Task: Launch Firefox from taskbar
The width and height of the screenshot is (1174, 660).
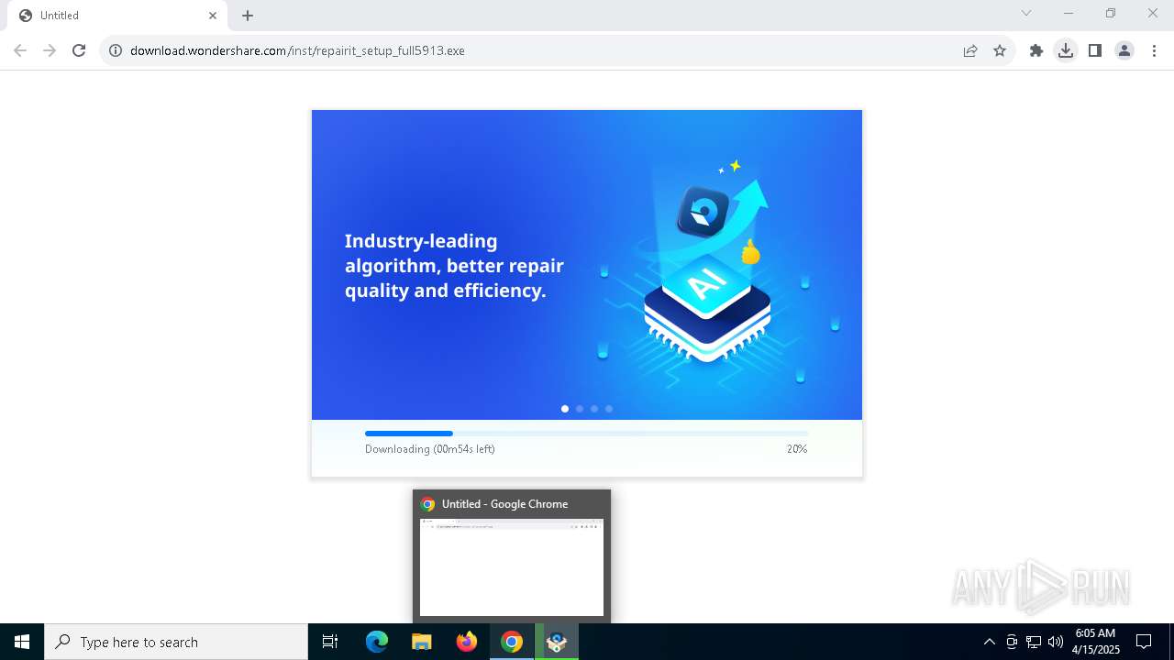Action: pyautogui.click(x=467, y=642)
